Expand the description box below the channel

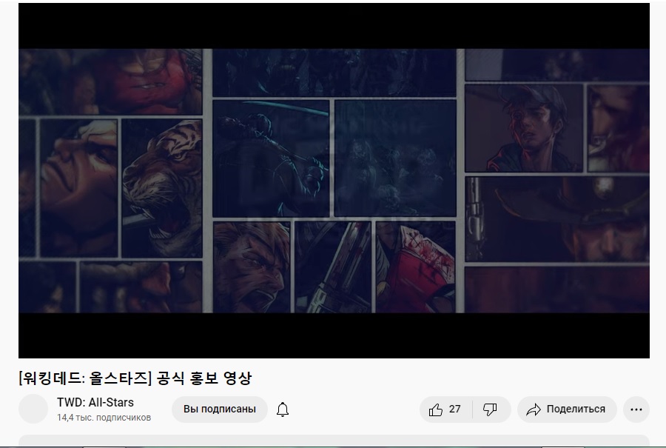[333, 441]
